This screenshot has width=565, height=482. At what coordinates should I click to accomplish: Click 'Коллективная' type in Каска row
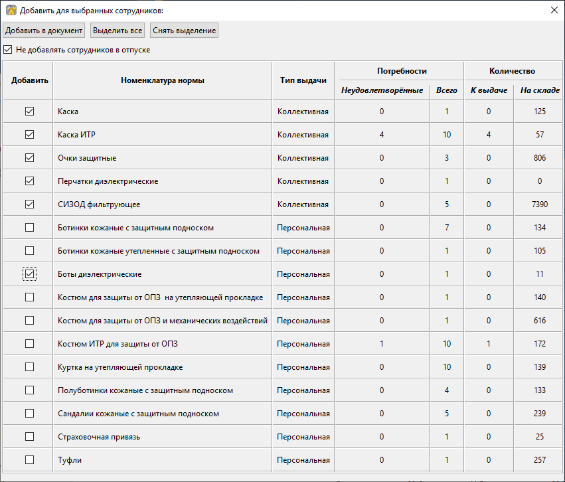point(303,112)
